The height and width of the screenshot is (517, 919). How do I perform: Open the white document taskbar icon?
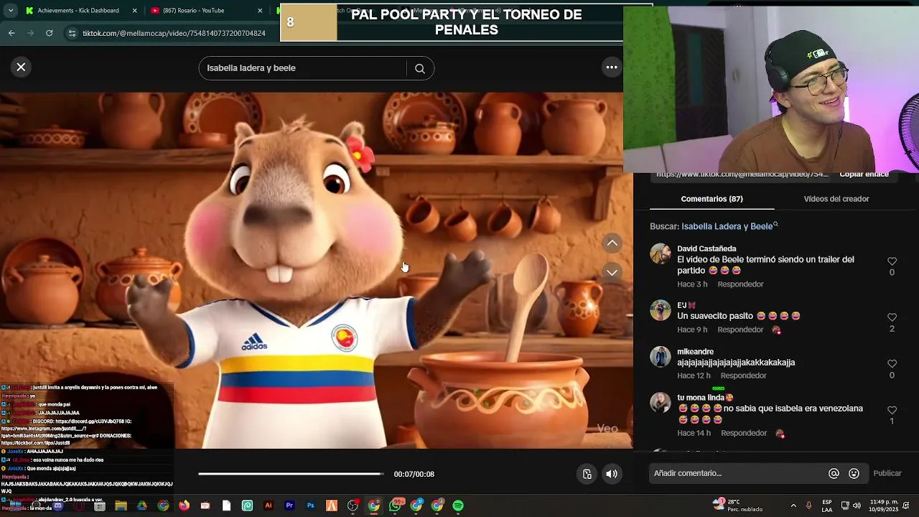226,506
